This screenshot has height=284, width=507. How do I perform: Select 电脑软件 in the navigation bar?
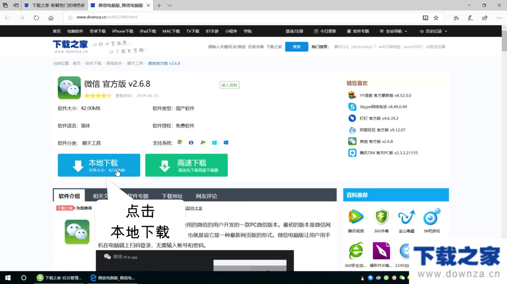point(75,31)
